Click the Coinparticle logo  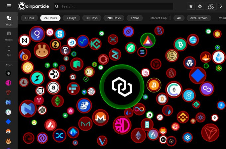point(33,6)
